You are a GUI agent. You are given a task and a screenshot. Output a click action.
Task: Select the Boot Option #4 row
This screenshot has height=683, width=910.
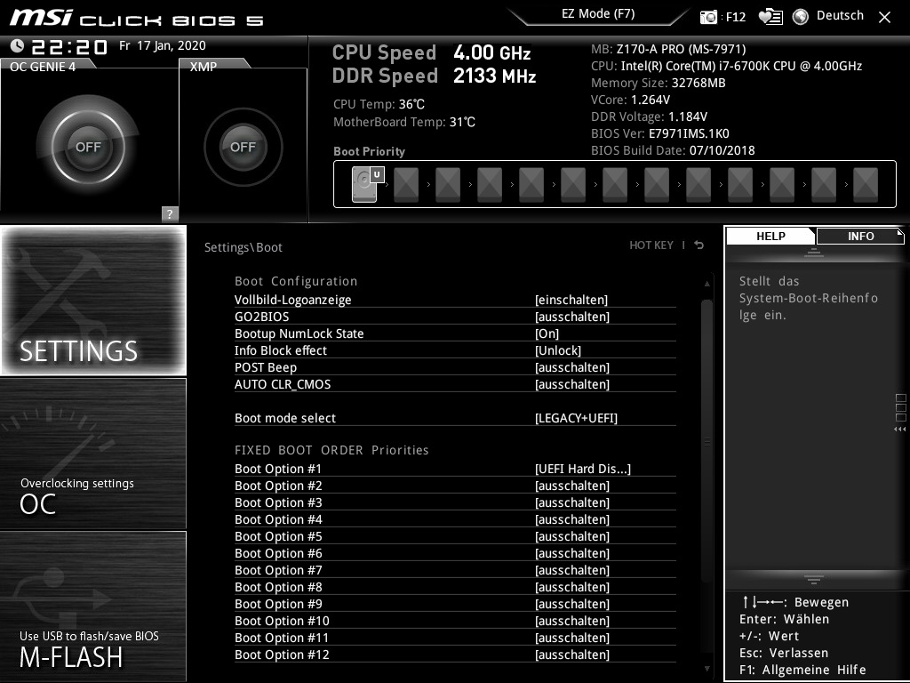tap(455, 519)
